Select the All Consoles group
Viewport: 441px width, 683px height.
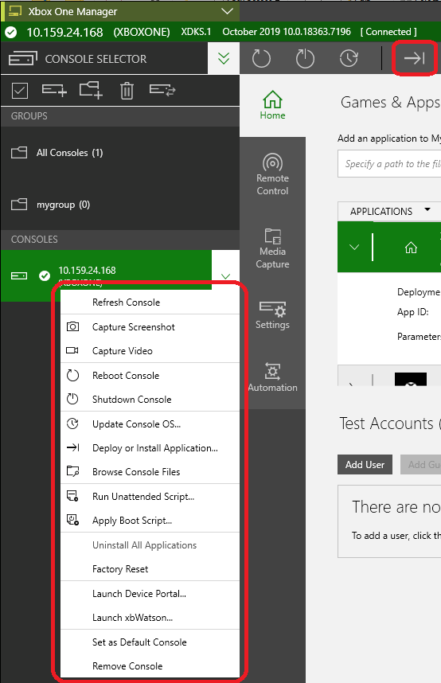120,153
